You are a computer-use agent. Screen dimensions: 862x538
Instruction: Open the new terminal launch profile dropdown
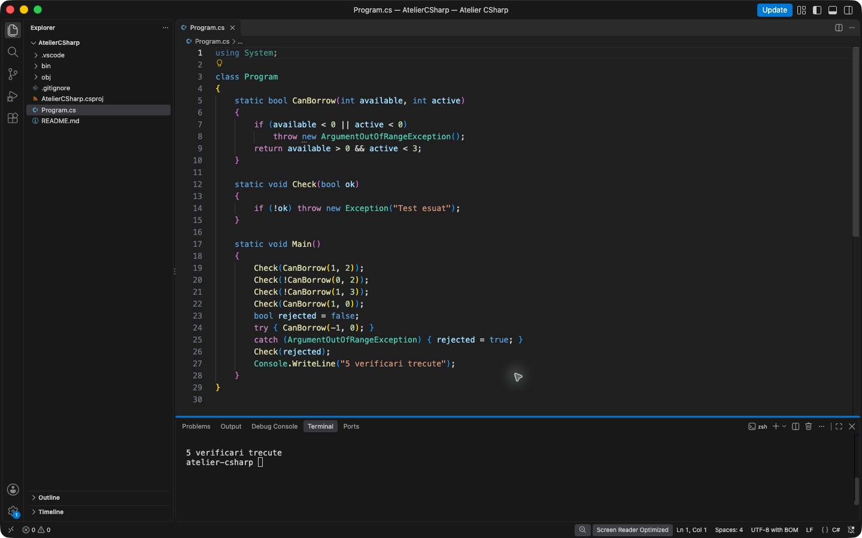pyautogui.click(x=784, y=426)
